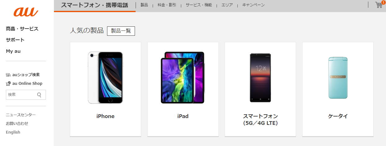Open the サポート sidebar link
Screen dimensions: 386x146
(15, 40)
